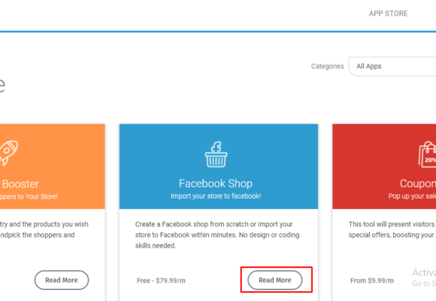Click the Free - $79.99/m price text
Viewport: 436px width, 301px height.
161,281
